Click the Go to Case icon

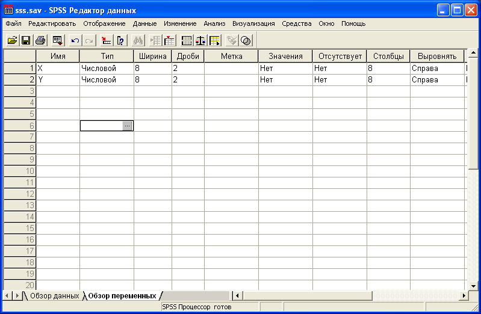coord(107,40)
